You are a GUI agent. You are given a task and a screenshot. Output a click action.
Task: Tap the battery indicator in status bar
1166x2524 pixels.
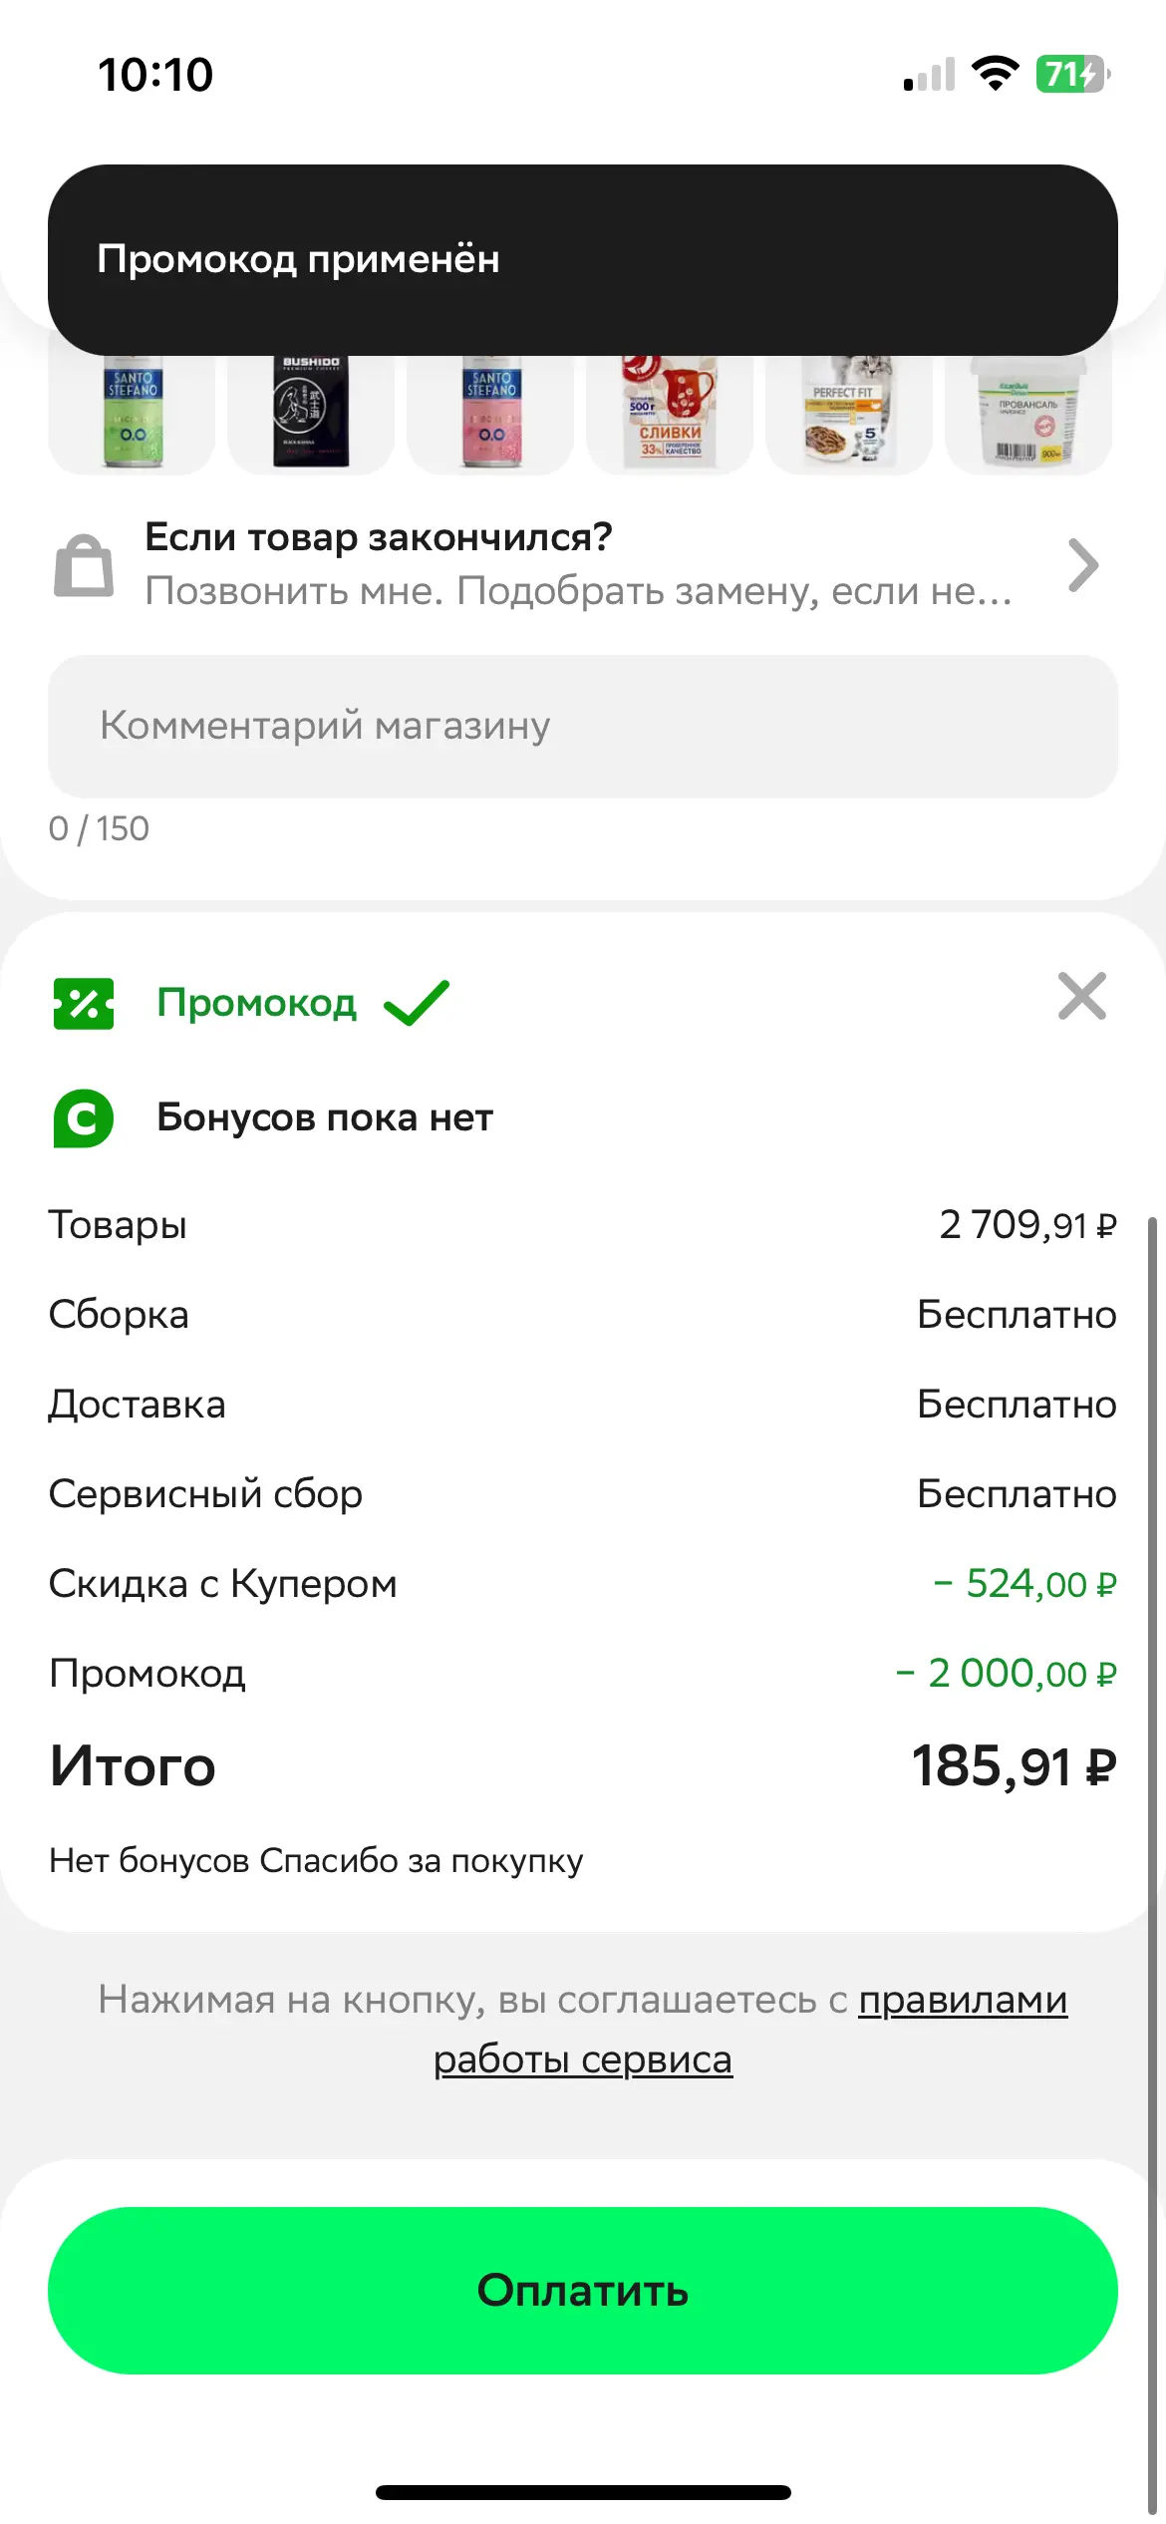point(1073,74)
